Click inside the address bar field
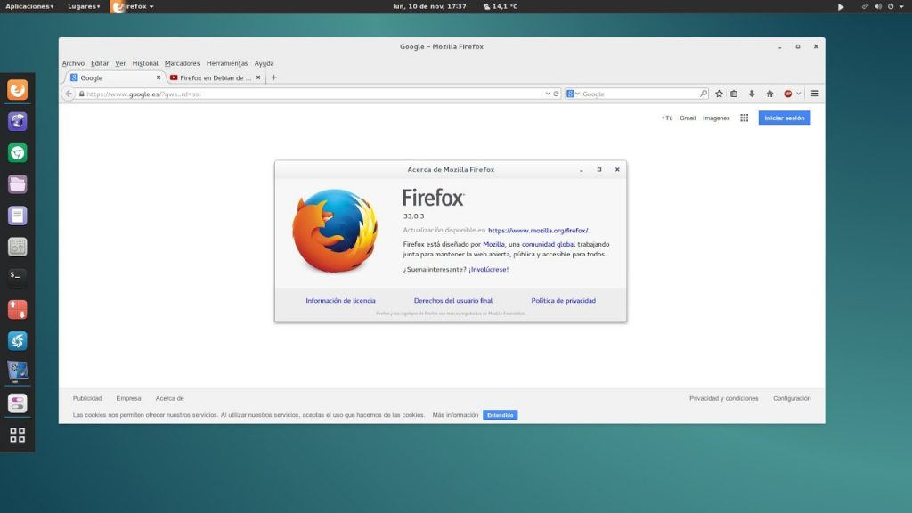This screenshot has height=513, width=912. click(267, 93)
